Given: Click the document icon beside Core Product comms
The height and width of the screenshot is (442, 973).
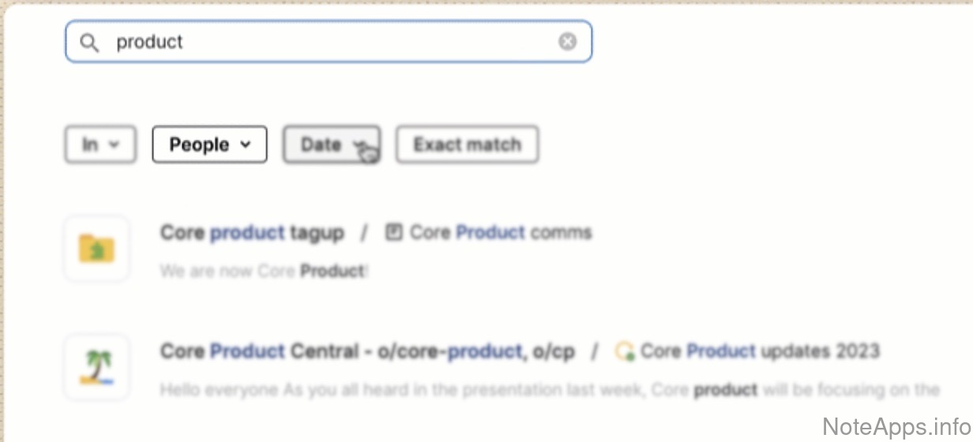Looking at the screenshot, I should point(393,233).
